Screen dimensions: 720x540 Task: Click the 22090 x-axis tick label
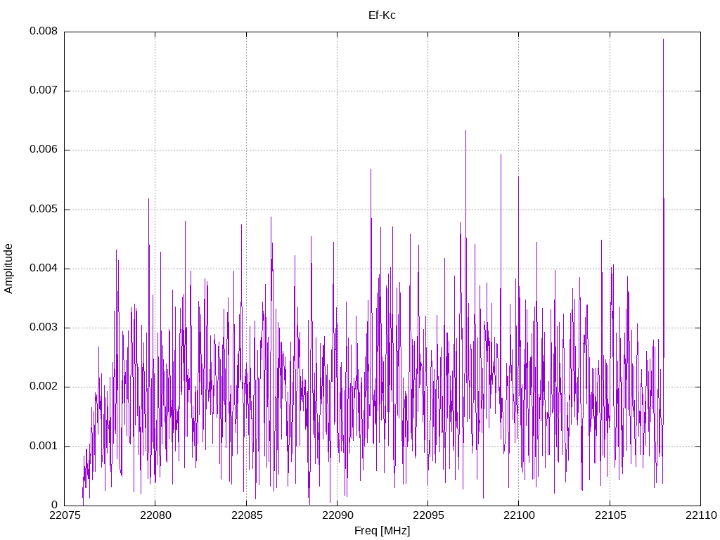click(337, 515)
